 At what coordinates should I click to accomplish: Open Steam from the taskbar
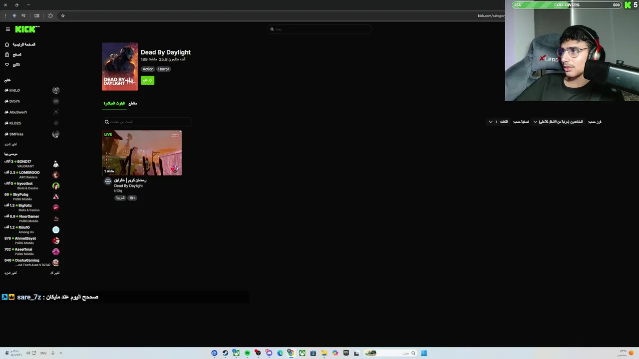[225, 353]
